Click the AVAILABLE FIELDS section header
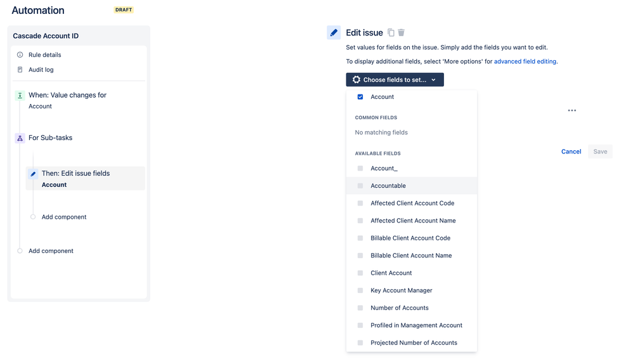 pyautogui.click(x=377, y=153)
